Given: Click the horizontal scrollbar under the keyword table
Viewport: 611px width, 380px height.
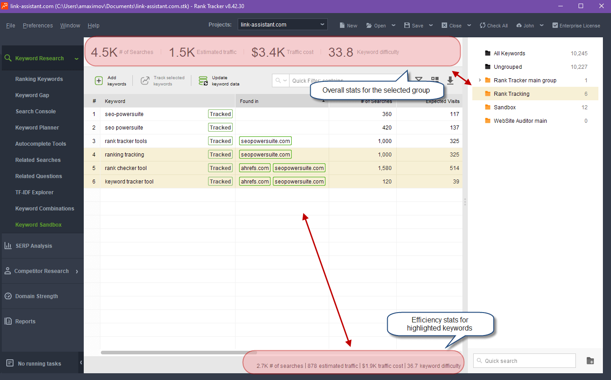Looking at the screenshot, I should tap(179, 353).
